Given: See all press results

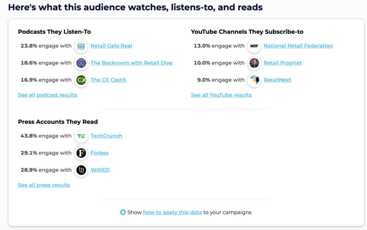Looking at the screenshot, I should [44, 185].
